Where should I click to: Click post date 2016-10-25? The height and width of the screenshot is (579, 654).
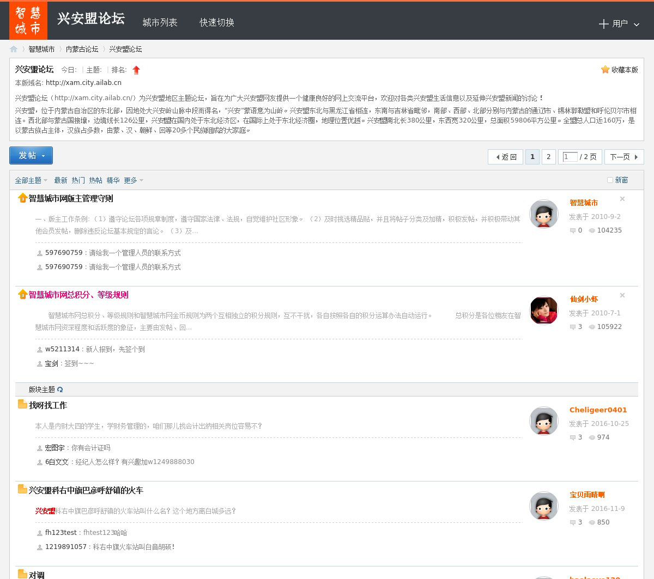(x=610, y=424)
